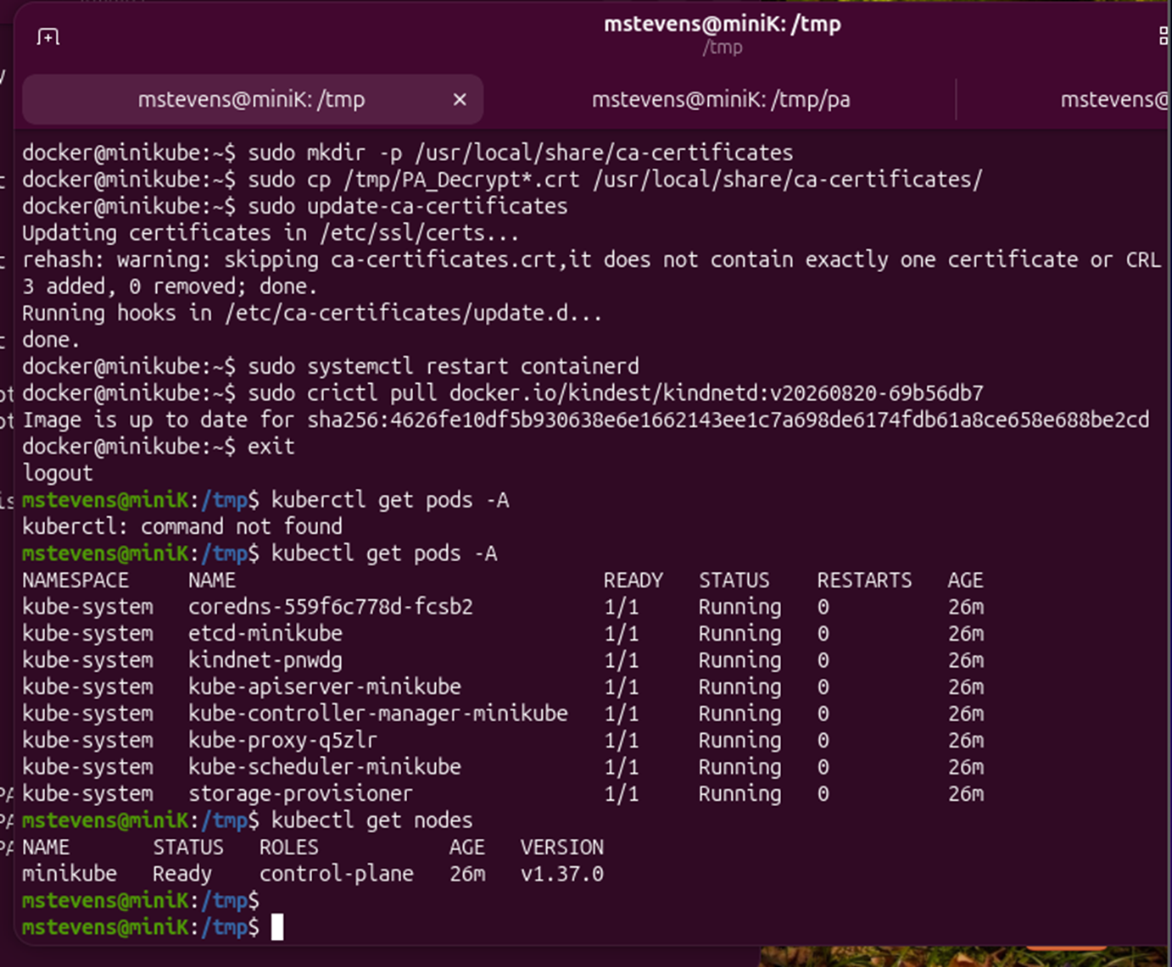
Task: Click the 'Running hooks' update.d output line
Action: point(312,313)
